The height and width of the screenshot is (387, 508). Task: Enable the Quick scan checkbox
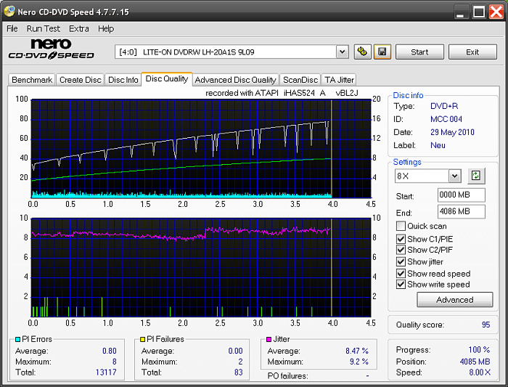pyautogui.click(x=401, y=226)
